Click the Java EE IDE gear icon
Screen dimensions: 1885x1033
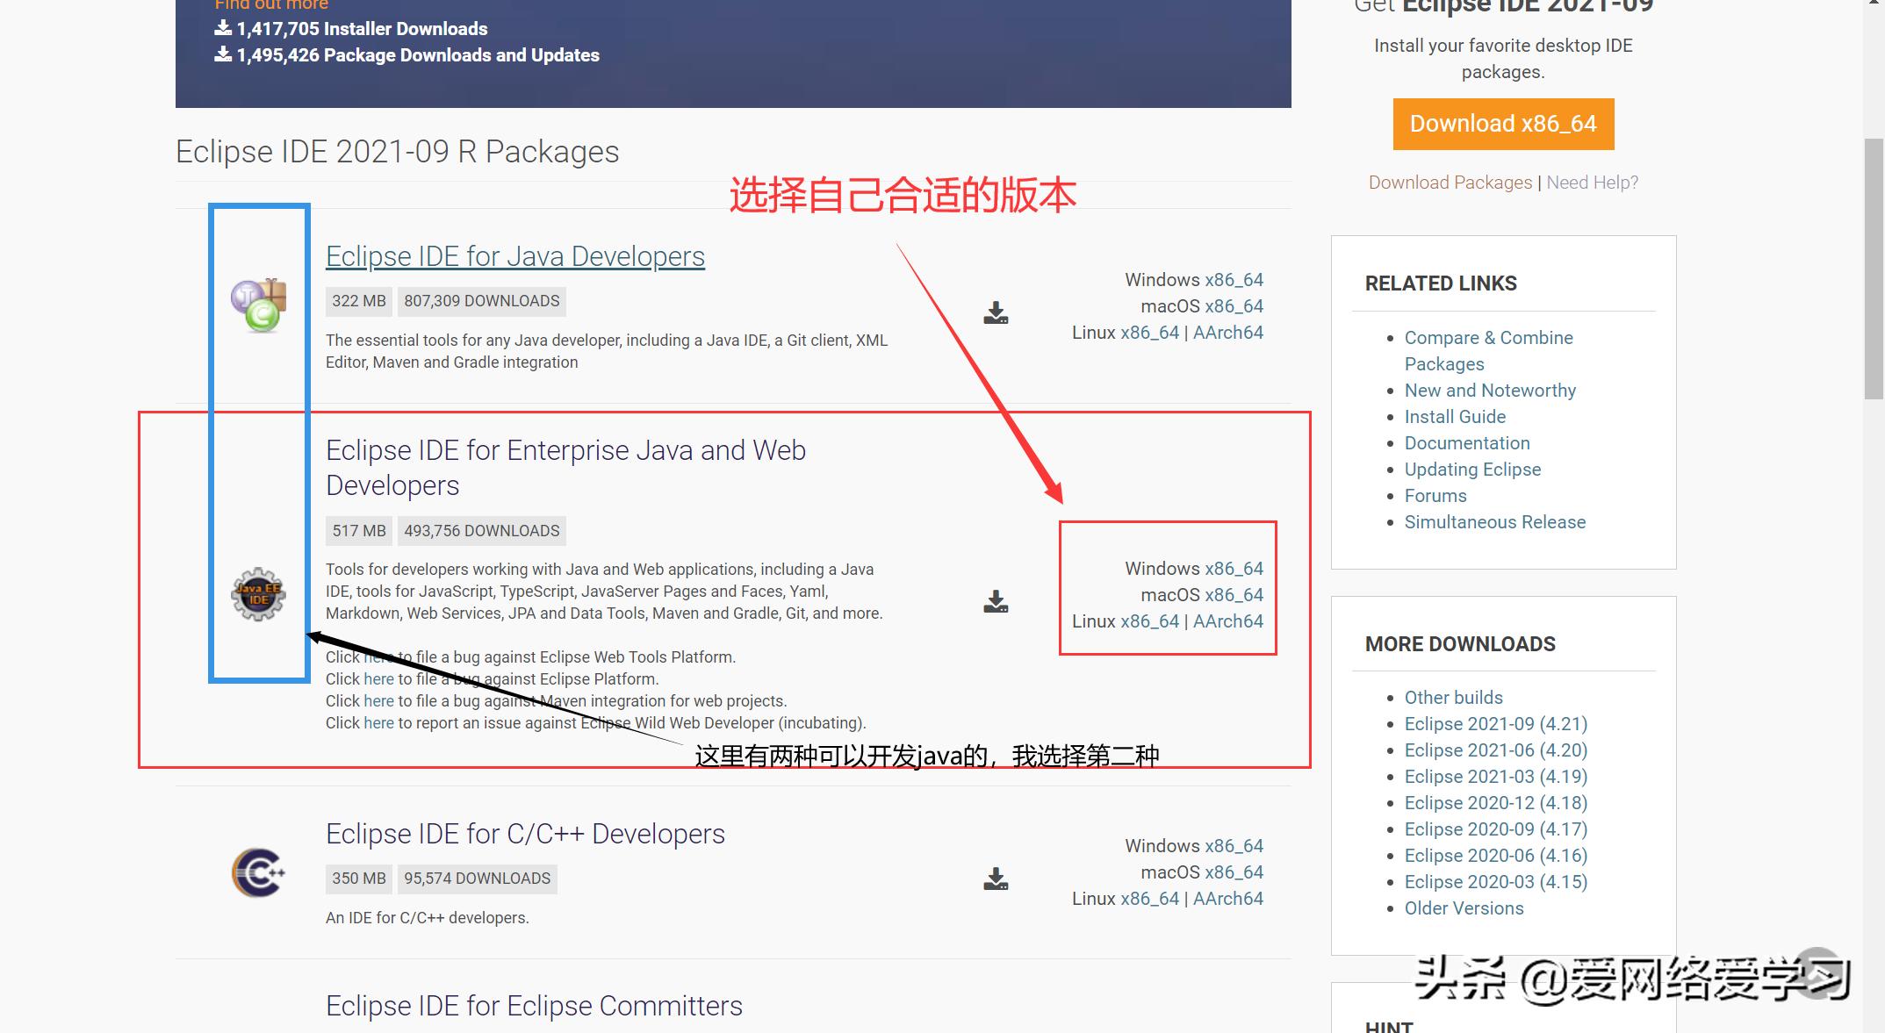(x=257, y=593)
